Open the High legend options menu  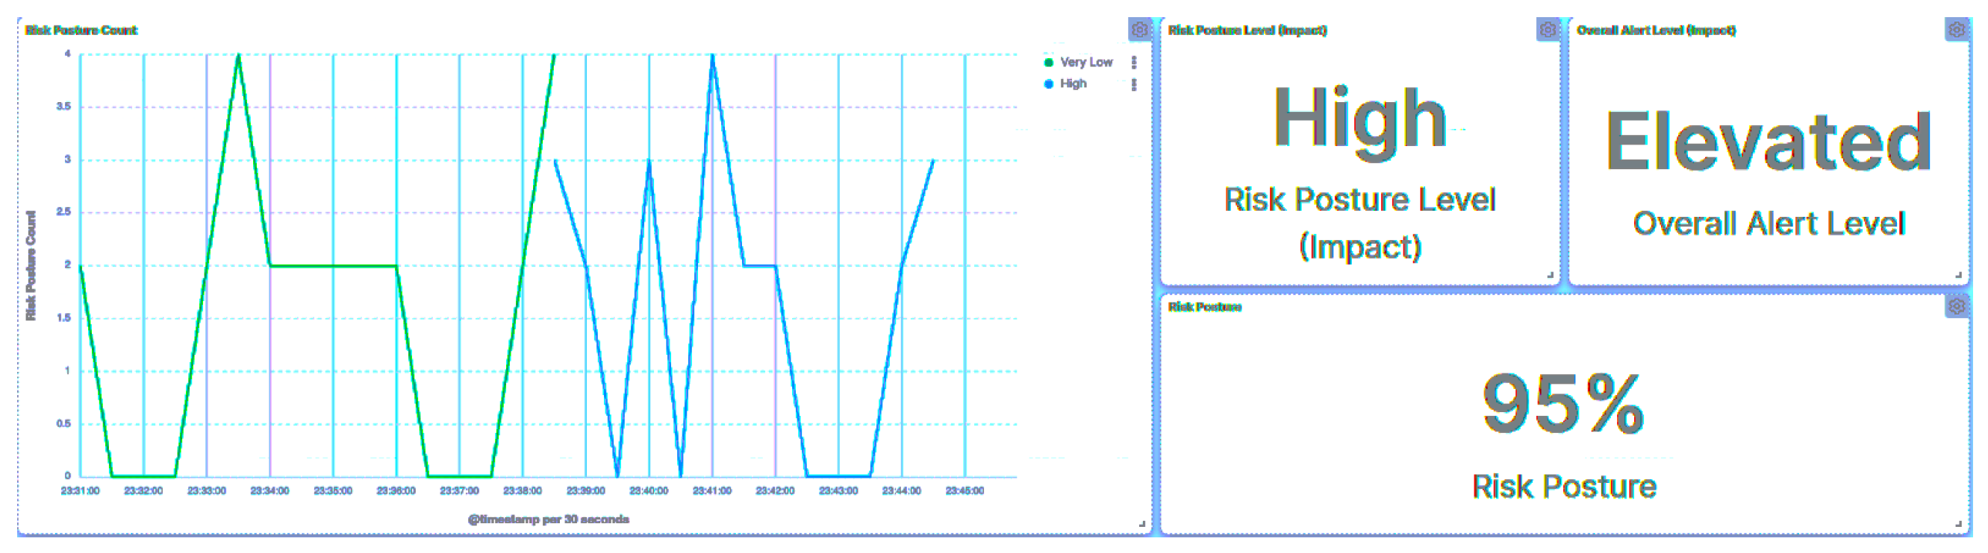pyautogui.click(x=1134, y=84)
